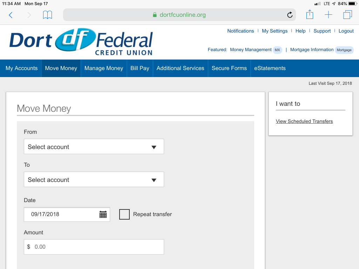359x269 pixels.
Task: Switch to the eStatements tab
Action: pos(270,68)
